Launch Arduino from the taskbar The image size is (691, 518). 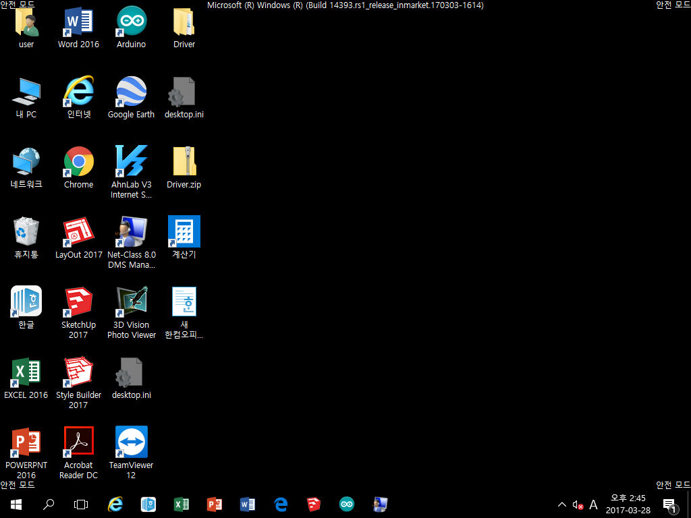coord(347,505)
